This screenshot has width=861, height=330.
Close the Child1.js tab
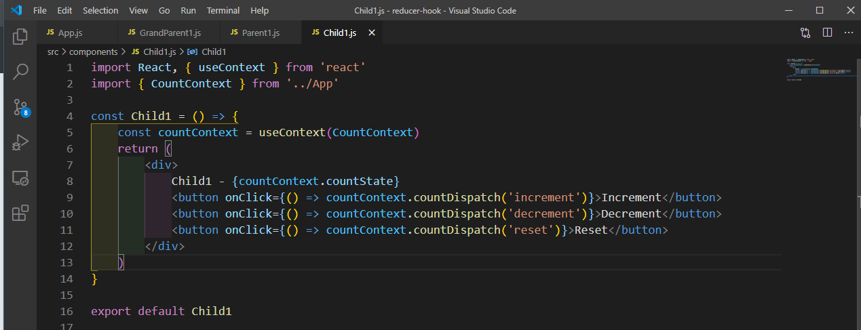(x=372, y=33)
